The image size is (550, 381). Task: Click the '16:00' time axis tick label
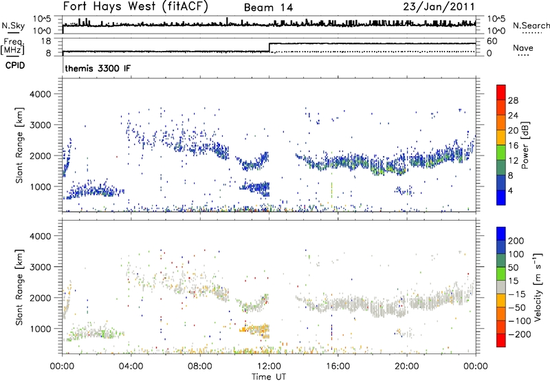338,367
